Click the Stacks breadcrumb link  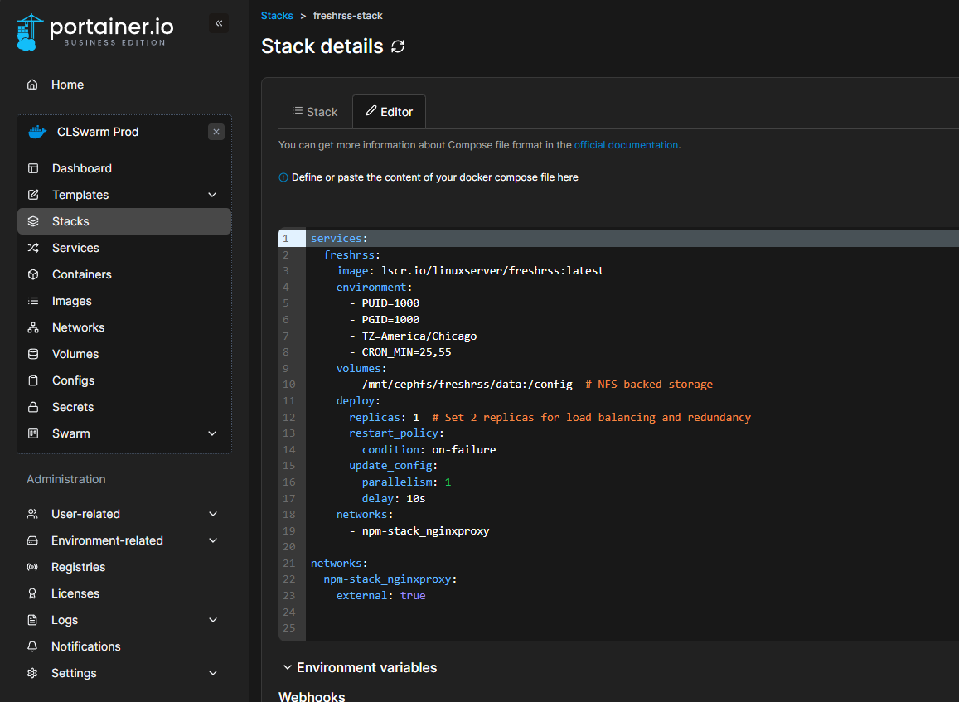click(277, 16)
